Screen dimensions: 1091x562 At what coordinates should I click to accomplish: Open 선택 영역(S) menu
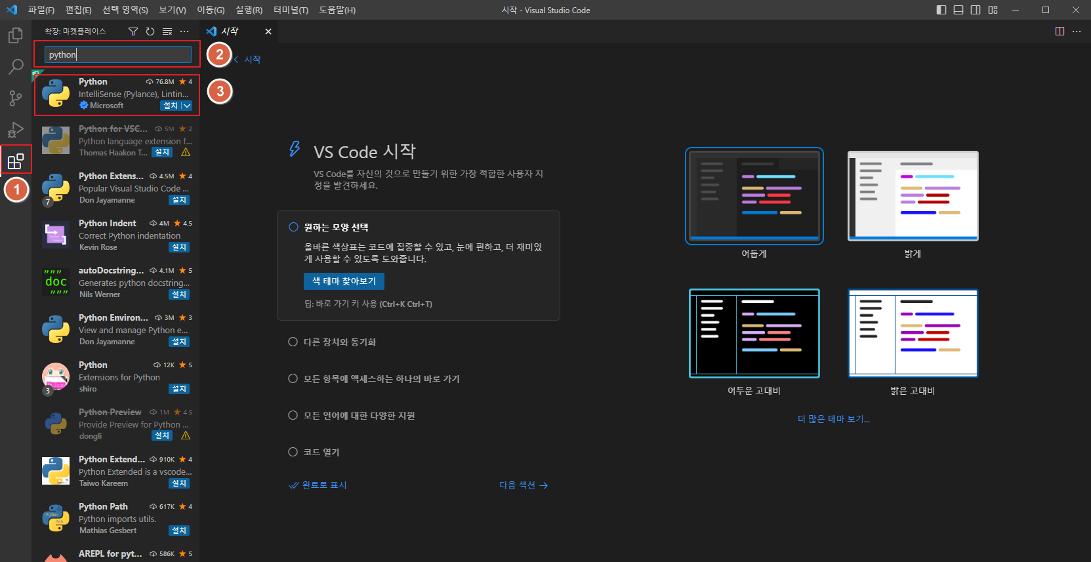pyautogui.click(x=125, y=10)
